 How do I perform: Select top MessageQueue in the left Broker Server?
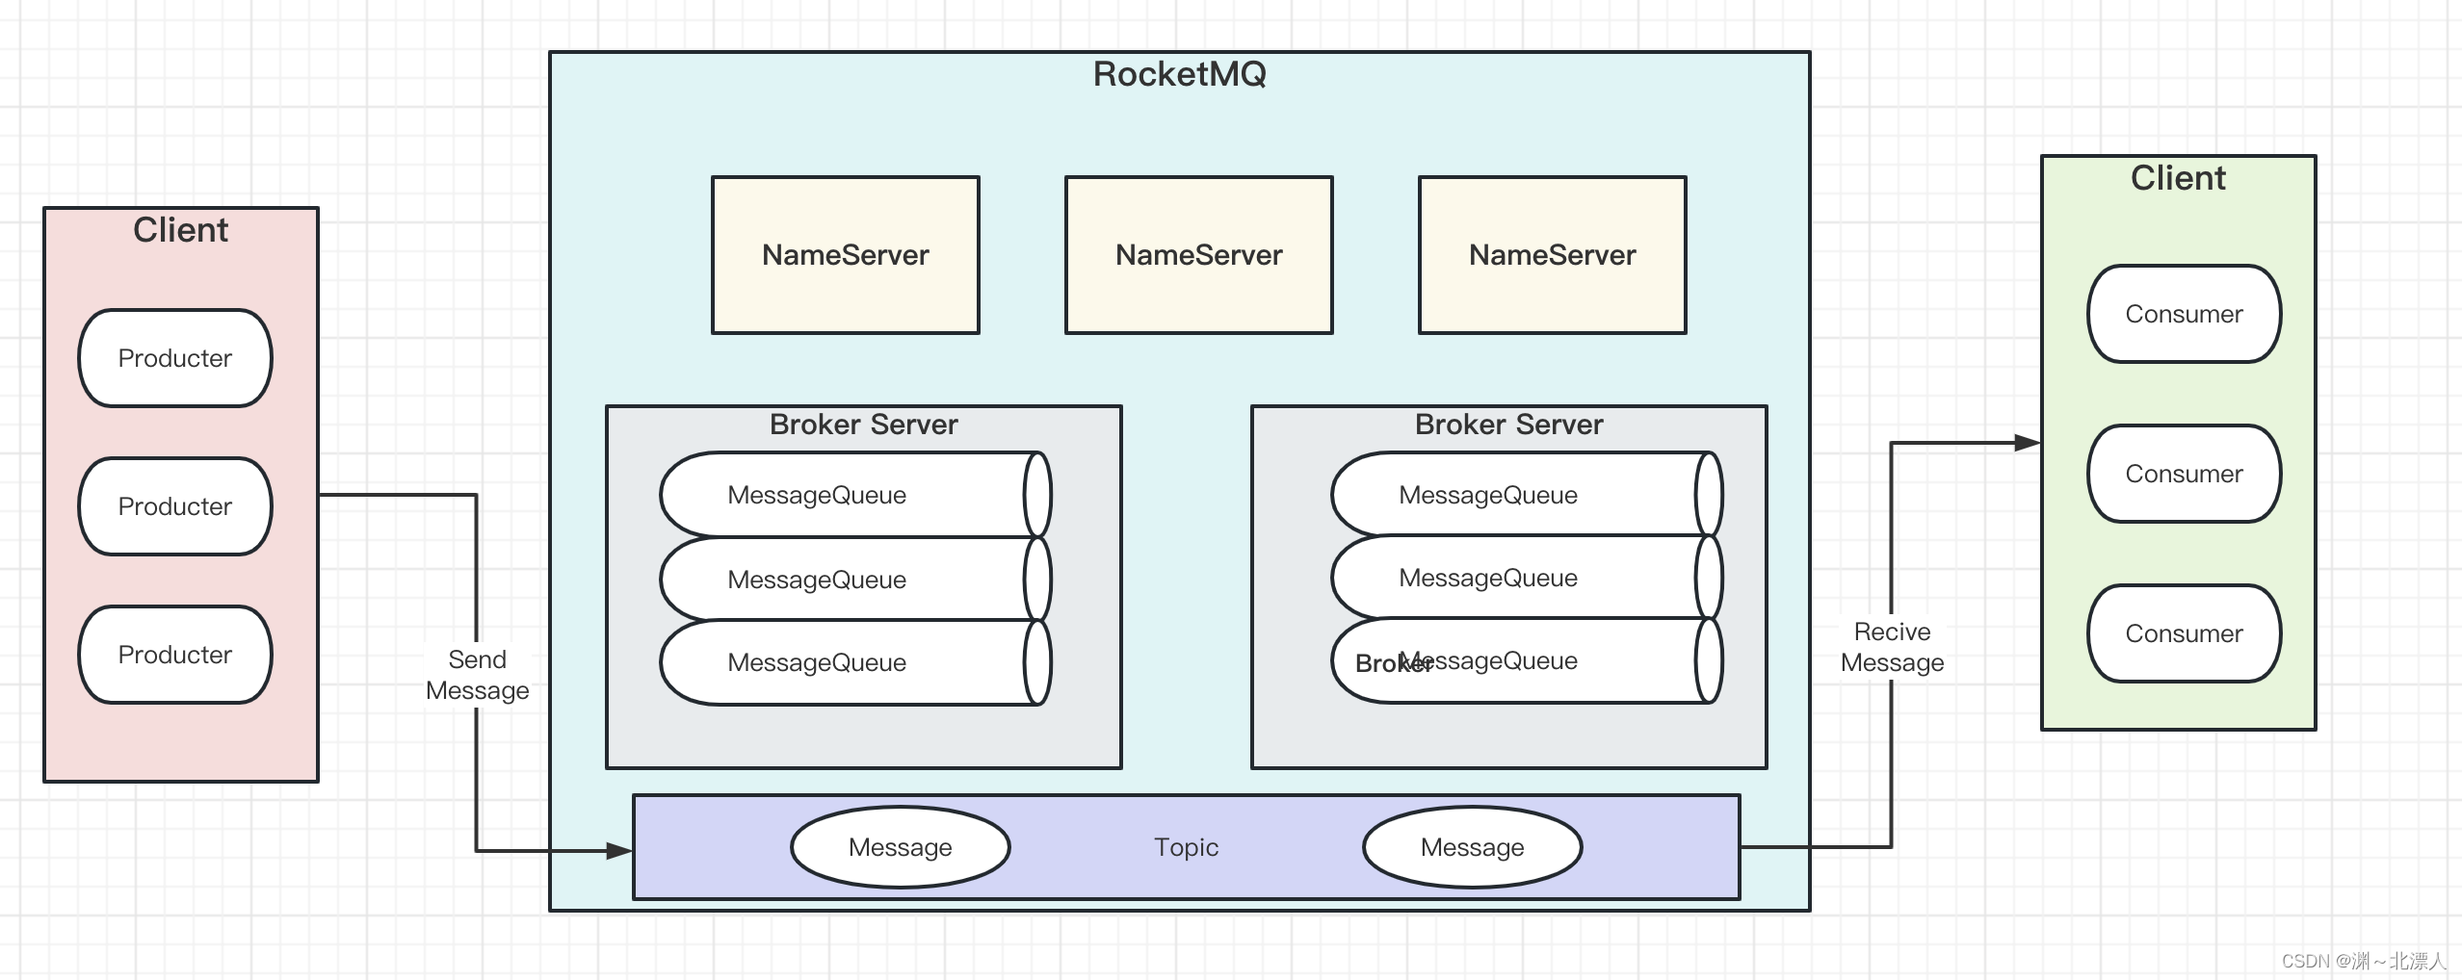855,495
